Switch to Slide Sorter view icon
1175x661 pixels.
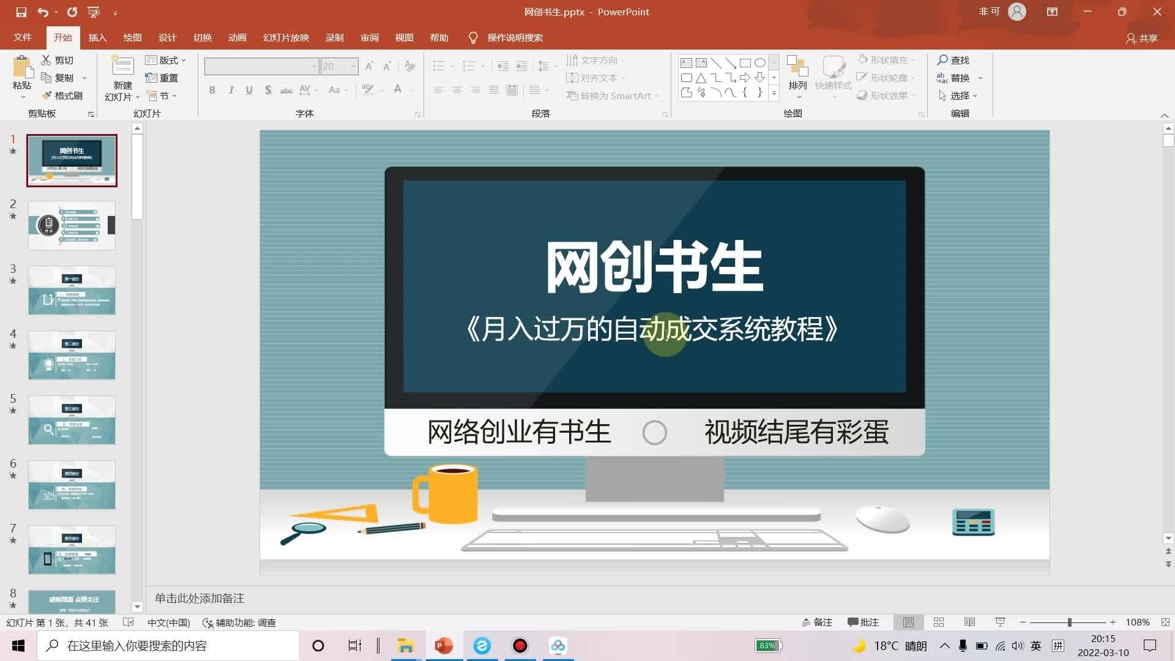point(939,622)
